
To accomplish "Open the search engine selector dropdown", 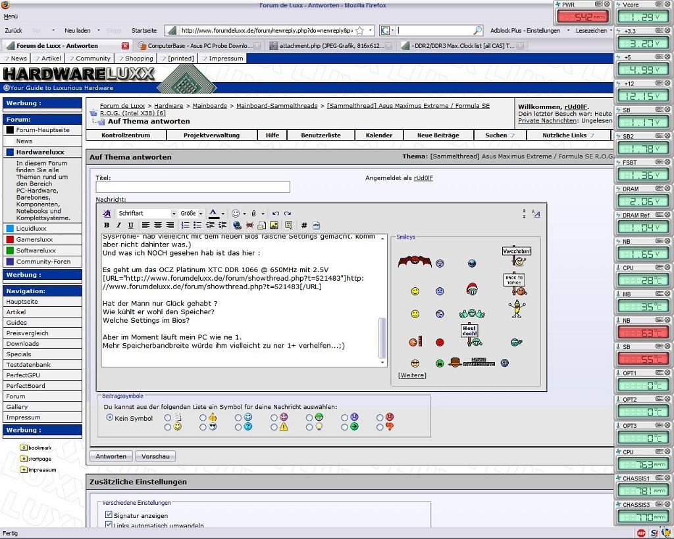I will (x=387, y=30).
